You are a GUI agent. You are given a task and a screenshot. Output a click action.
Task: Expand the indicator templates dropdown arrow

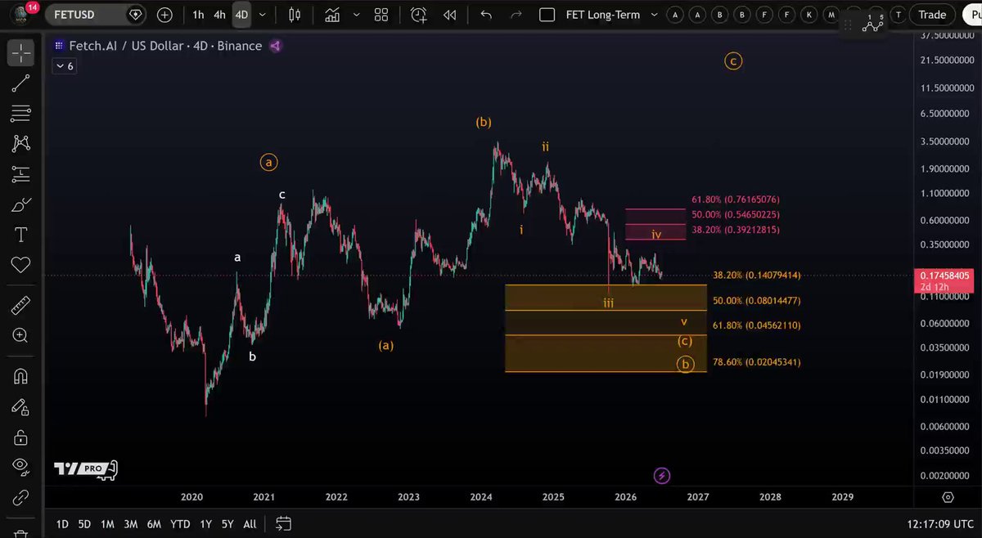(x=356, y=15)
